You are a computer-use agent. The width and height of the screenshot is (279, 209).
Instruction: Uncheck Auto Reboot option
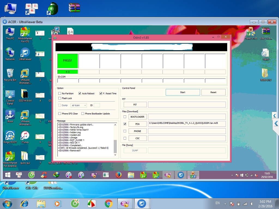pos(80,93)
